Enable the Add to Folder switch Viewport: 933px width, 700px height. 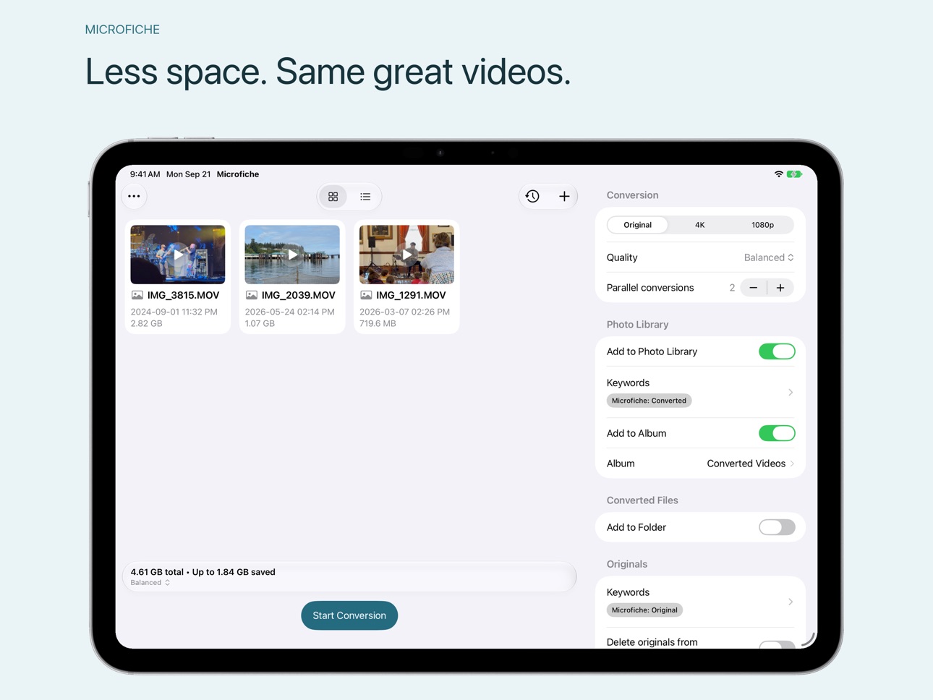777,527
